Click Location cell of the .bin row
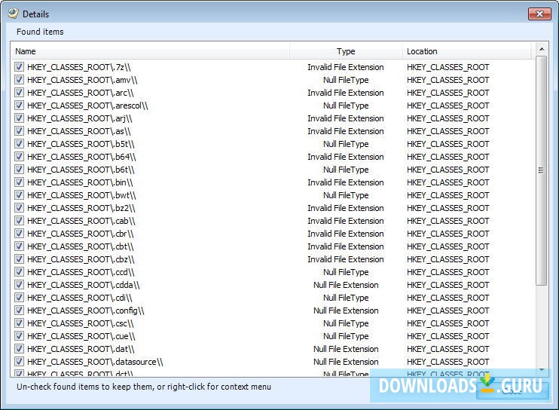This screenshot has height=410, width=559. (x=448, y=182)
